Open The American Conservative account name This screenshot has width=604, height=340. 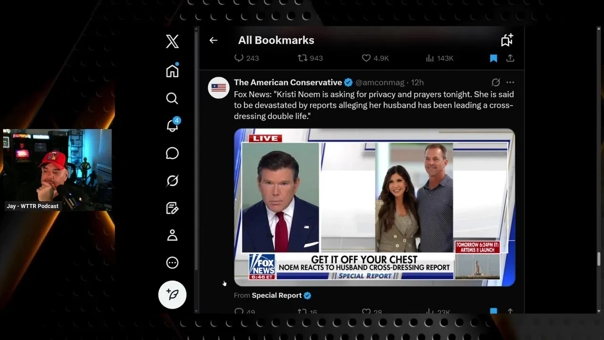288,82
